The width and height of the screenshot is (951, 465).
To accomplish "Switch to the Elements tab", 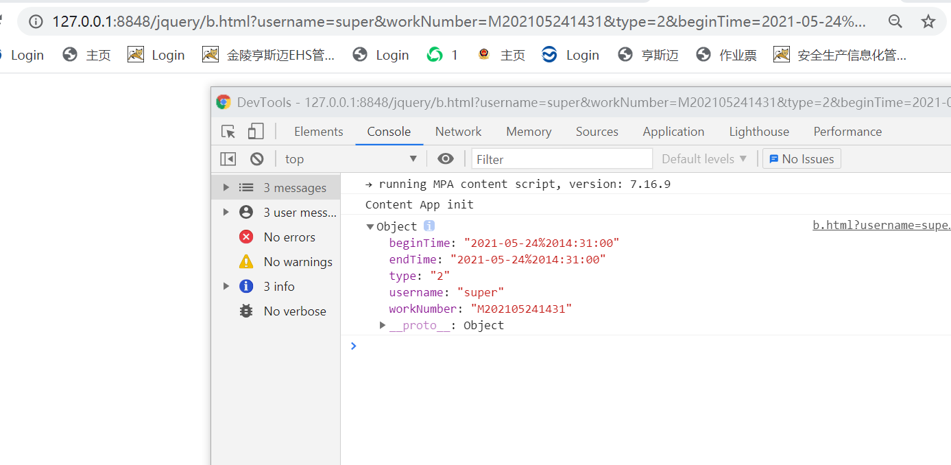I will [319, 132].
